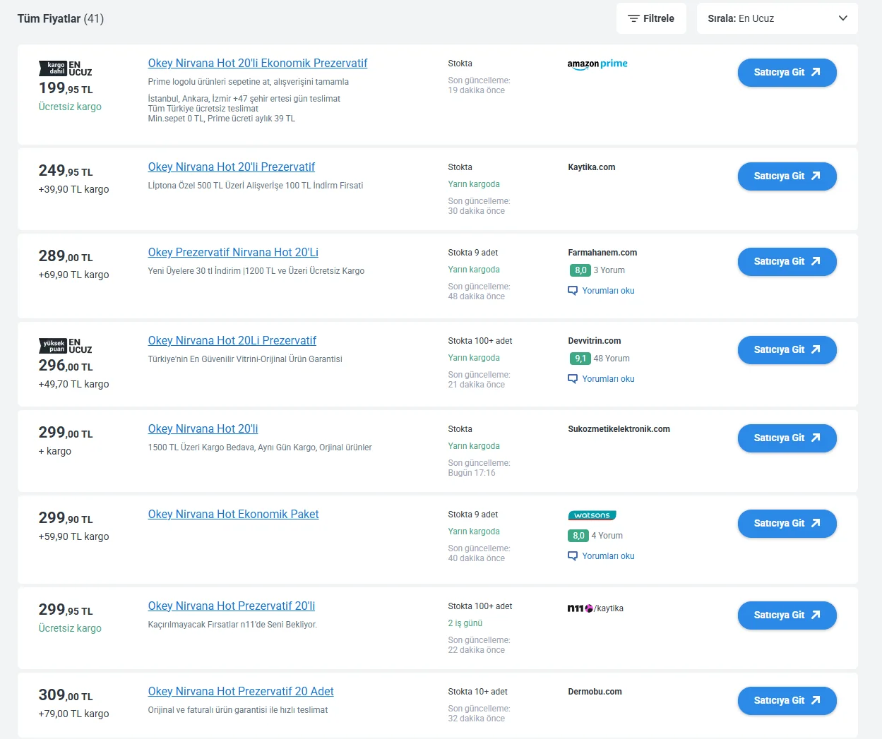
Task: Open the Okey Prezervatif Nirvana Hot 20'Li link
Action: pos(233,253)
